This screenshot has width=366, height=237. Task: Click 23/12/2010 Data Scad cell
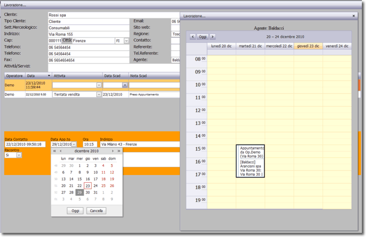click(x=116, y=94)
